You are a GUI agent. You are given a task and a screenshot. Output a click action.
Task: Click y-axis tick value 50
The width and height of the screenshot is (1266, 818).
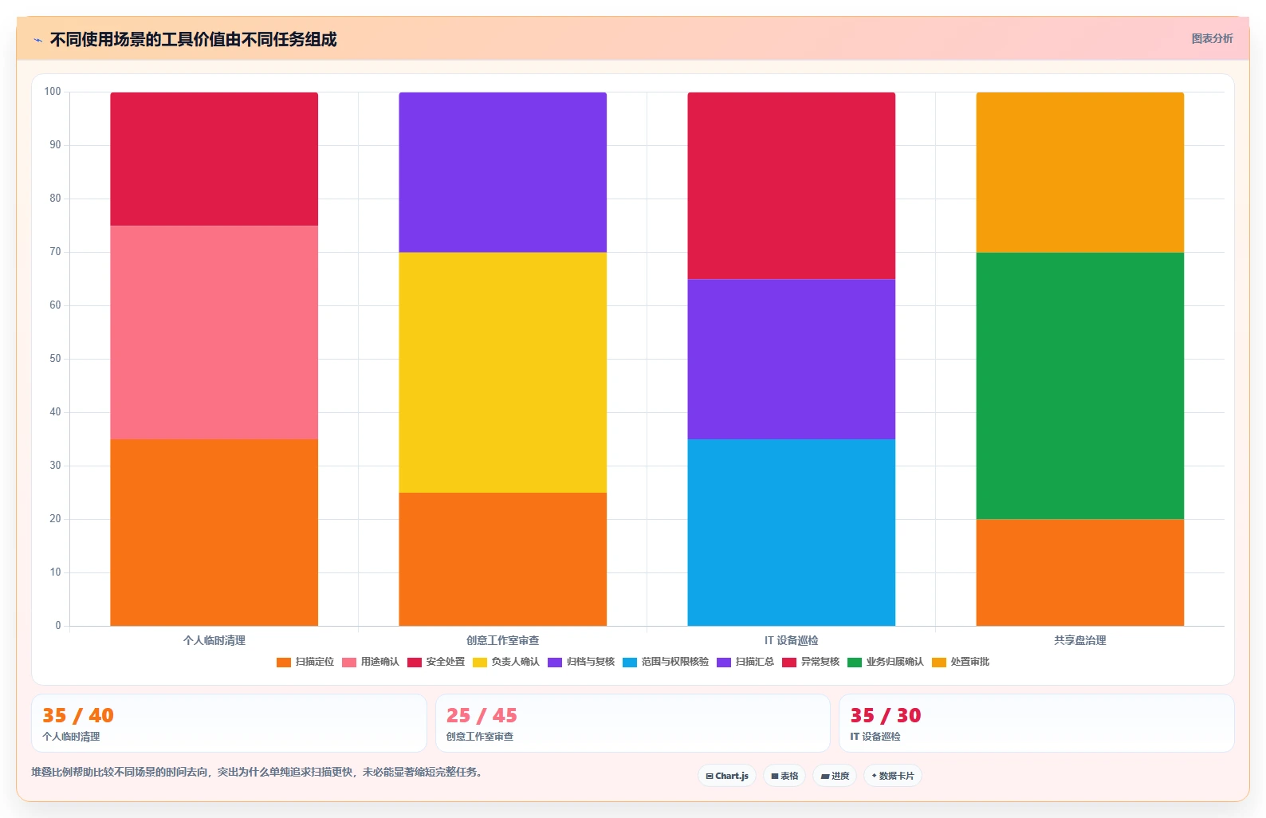(x=55, y=359)
